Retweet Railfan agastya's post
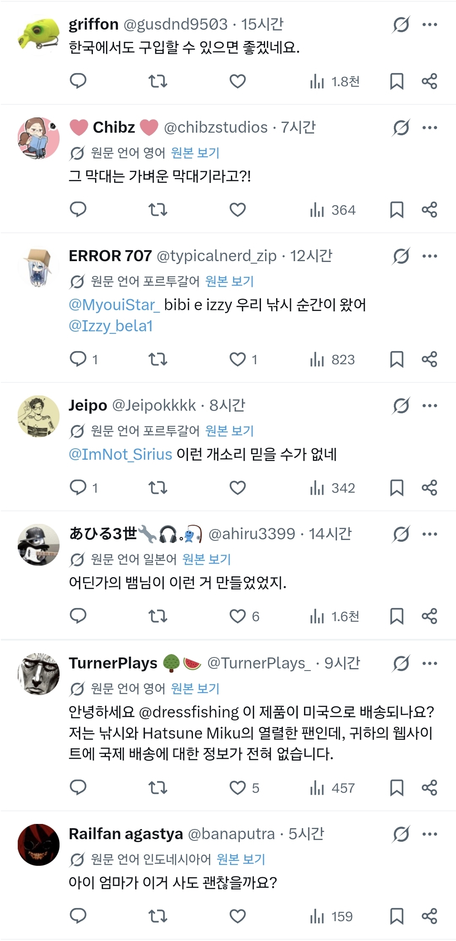Image resolution: width=456 pixels, height=941 pixels. tap(158, 916)
